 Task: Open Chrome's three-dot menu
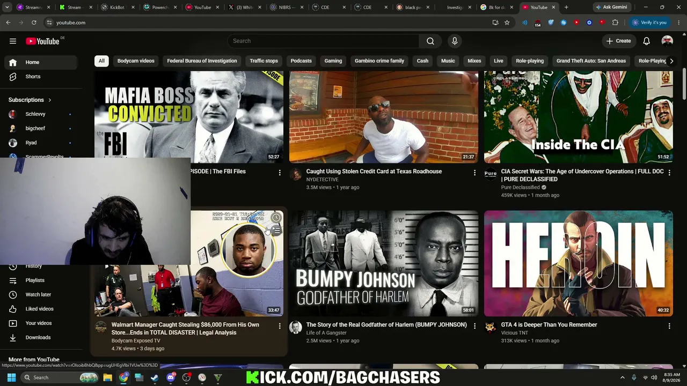pyautogui.click(x=679, y=23)
